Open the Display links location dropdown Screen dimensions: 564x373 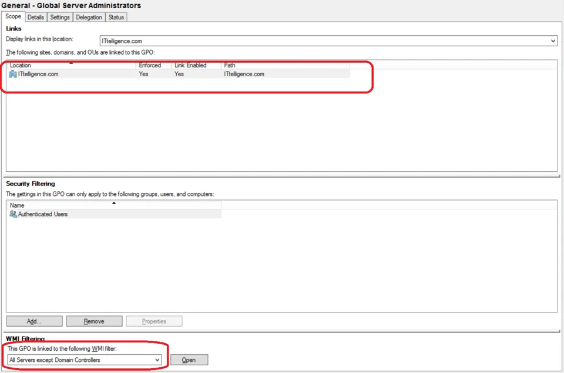(328, 41)
